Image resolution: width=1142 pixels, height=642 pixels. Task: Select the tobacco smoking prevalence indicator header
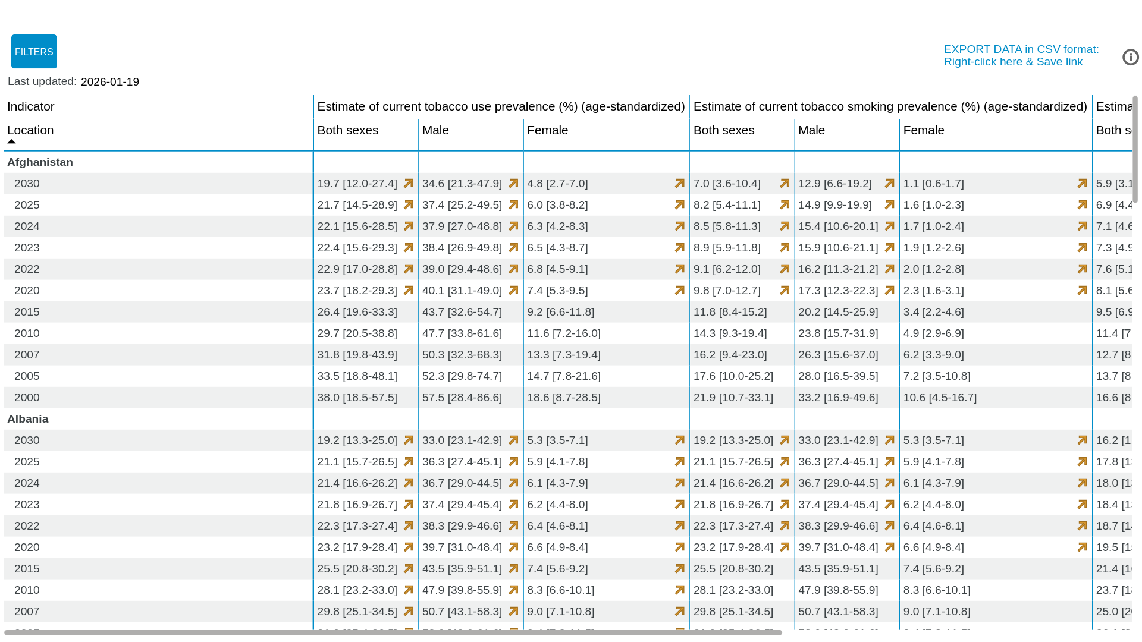tap(890, 106)
